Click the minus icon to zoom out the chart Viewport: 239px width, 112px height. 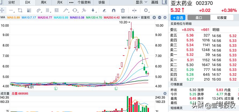pyautogui.click(x=159, y=17)
